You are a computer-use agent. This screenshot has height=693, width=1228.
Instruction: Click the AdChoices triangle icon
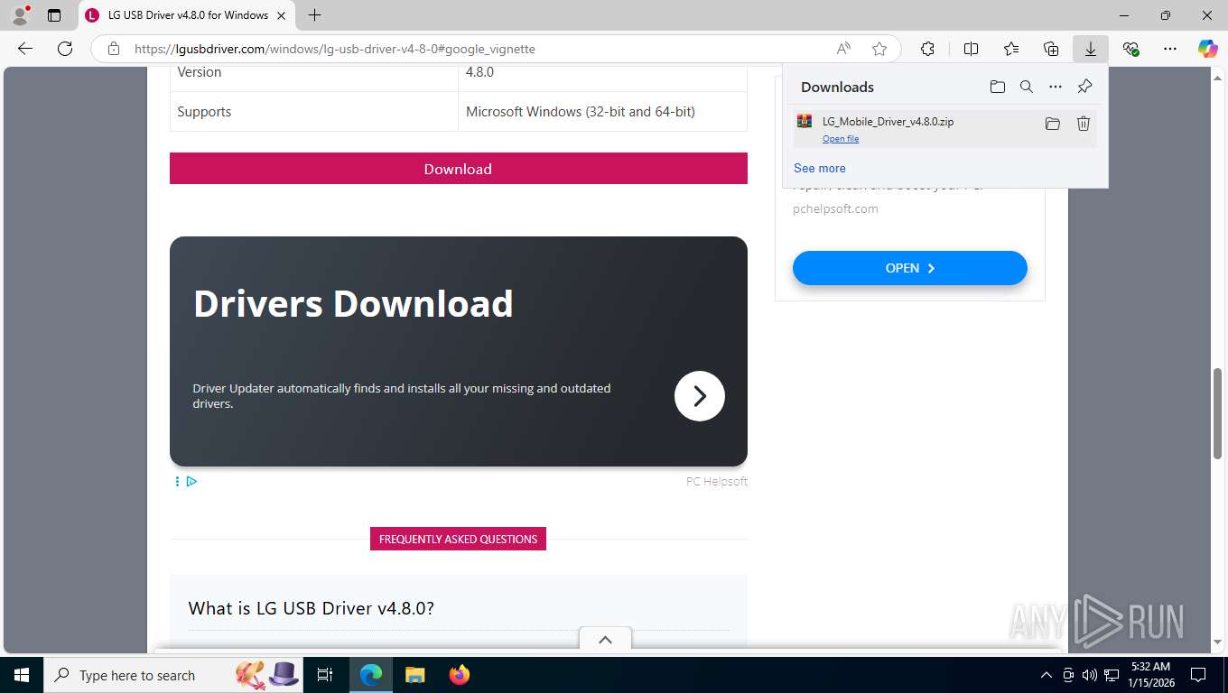[x=192, y=482]
